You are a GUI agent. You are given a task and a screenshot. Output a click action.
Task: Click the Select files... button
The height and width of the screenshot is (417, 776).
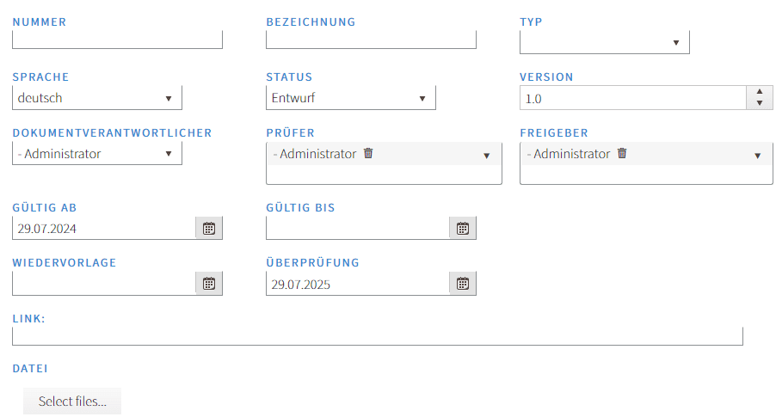[x=72, y=402]
